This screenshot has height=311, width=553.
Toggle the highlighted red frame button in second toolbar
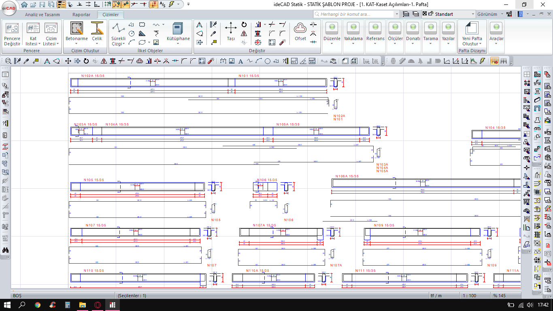coord(494,61)
